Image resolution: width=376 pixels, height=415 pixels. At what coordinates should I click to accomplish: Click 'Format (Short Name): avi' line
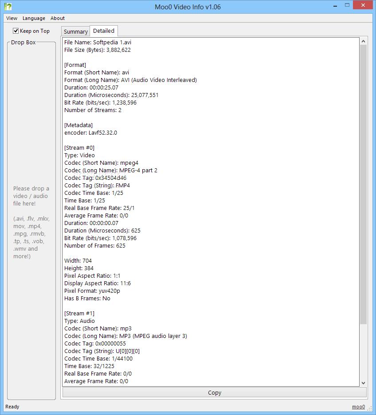point(97,72)
